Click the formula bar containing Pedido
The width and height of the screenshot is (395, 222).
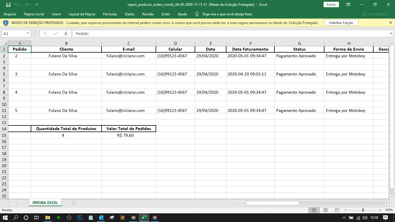tap(230, 34)
